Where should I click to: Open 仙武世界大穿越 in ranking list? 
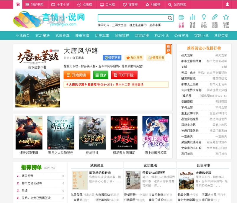tap(191, 90)
